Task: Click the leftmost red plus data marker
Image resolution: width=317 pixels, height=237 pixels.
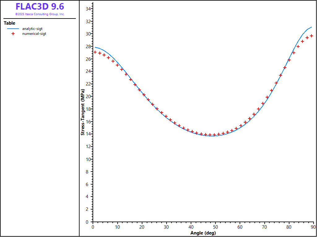Action: [95, 52]
